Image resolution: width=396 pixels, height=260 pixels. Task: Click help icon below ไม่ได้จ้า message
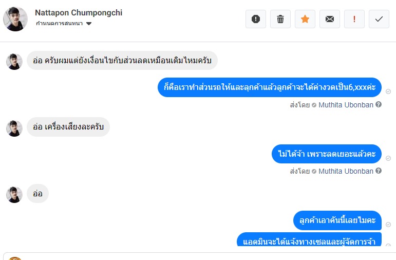coord(379,171)
